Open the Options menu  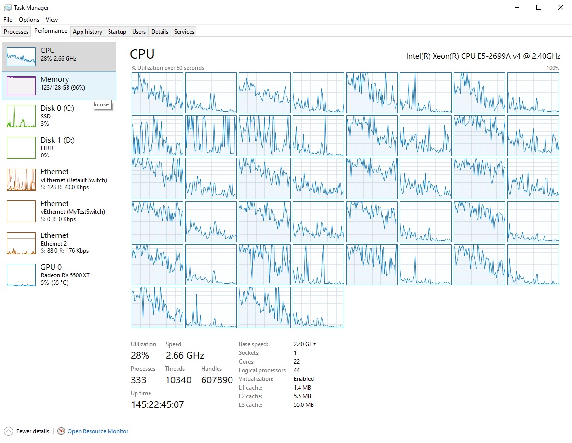click(29, 20)
